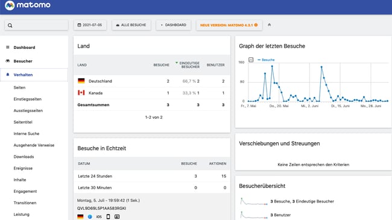
Task: Click the 3 Besuche, 3 Eindeutige Besucher text
Action: pyautogui.click(x=302, y=201)
